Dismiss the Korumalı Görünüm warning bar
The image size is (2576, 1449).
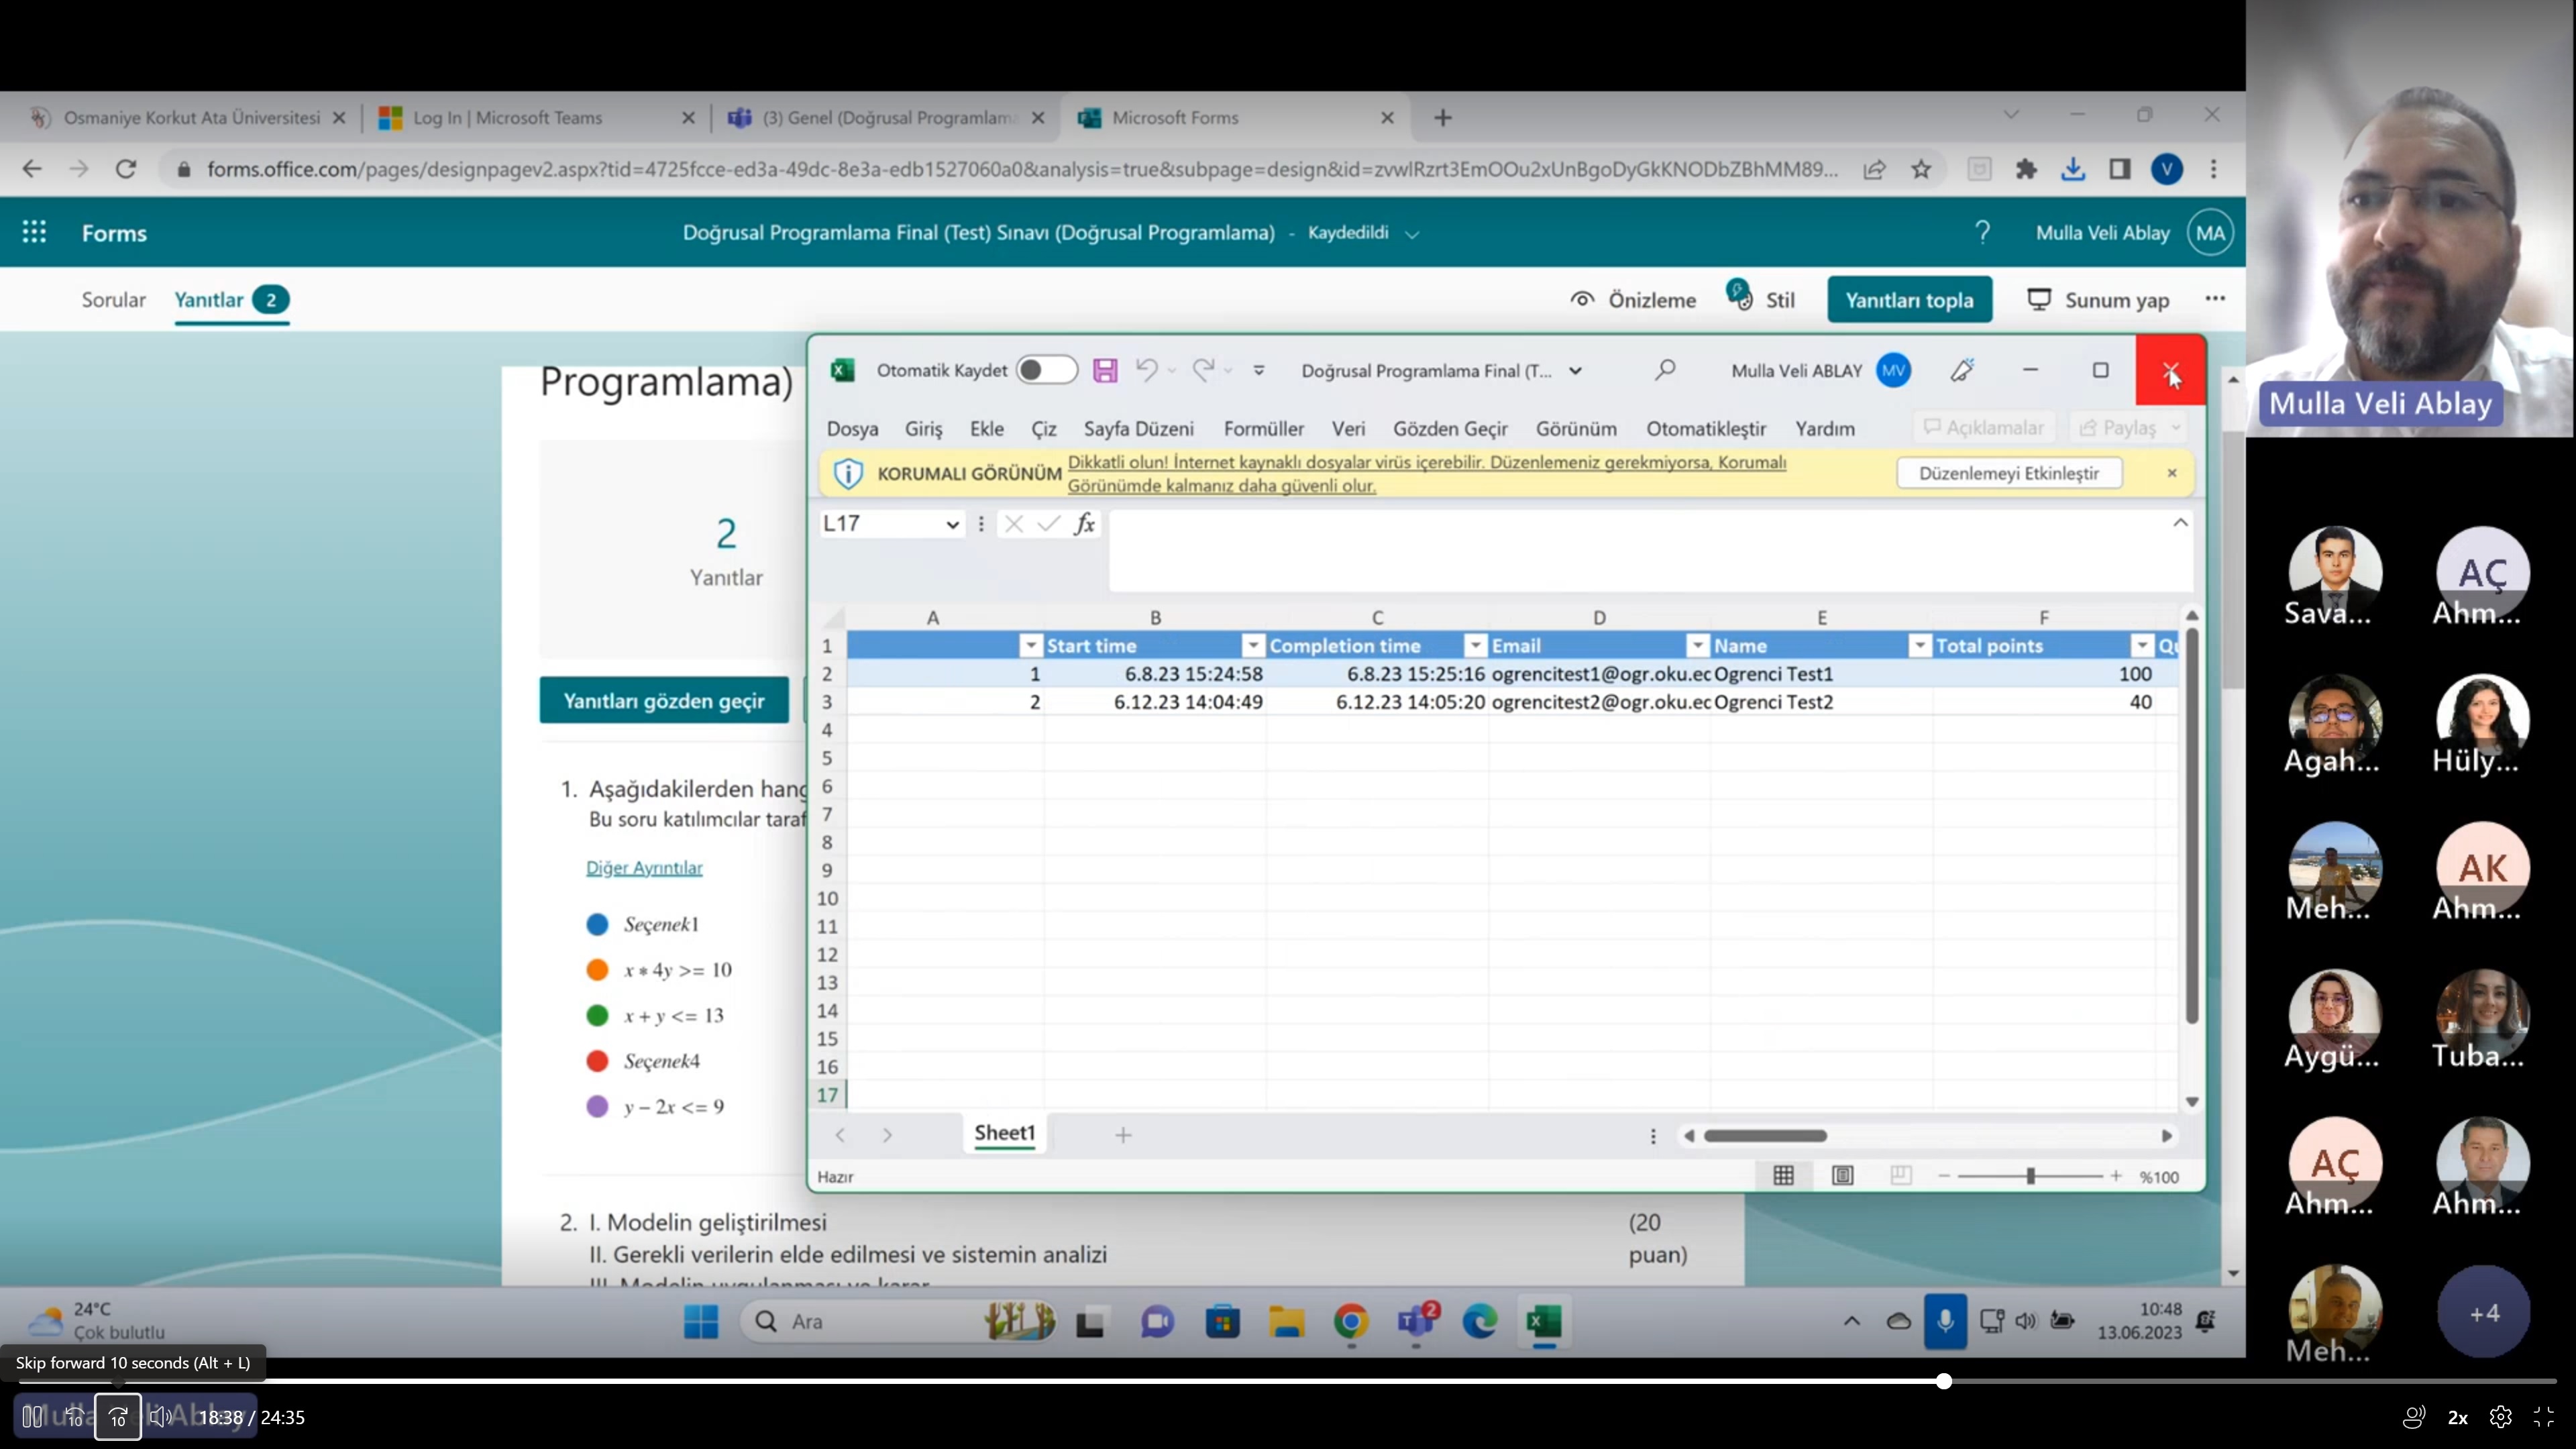click(2171, 473)
